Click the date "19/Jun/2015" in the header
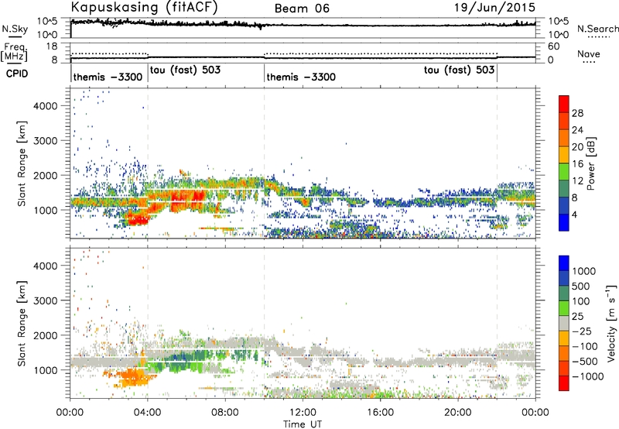619x429 pixels. [495, 7]
